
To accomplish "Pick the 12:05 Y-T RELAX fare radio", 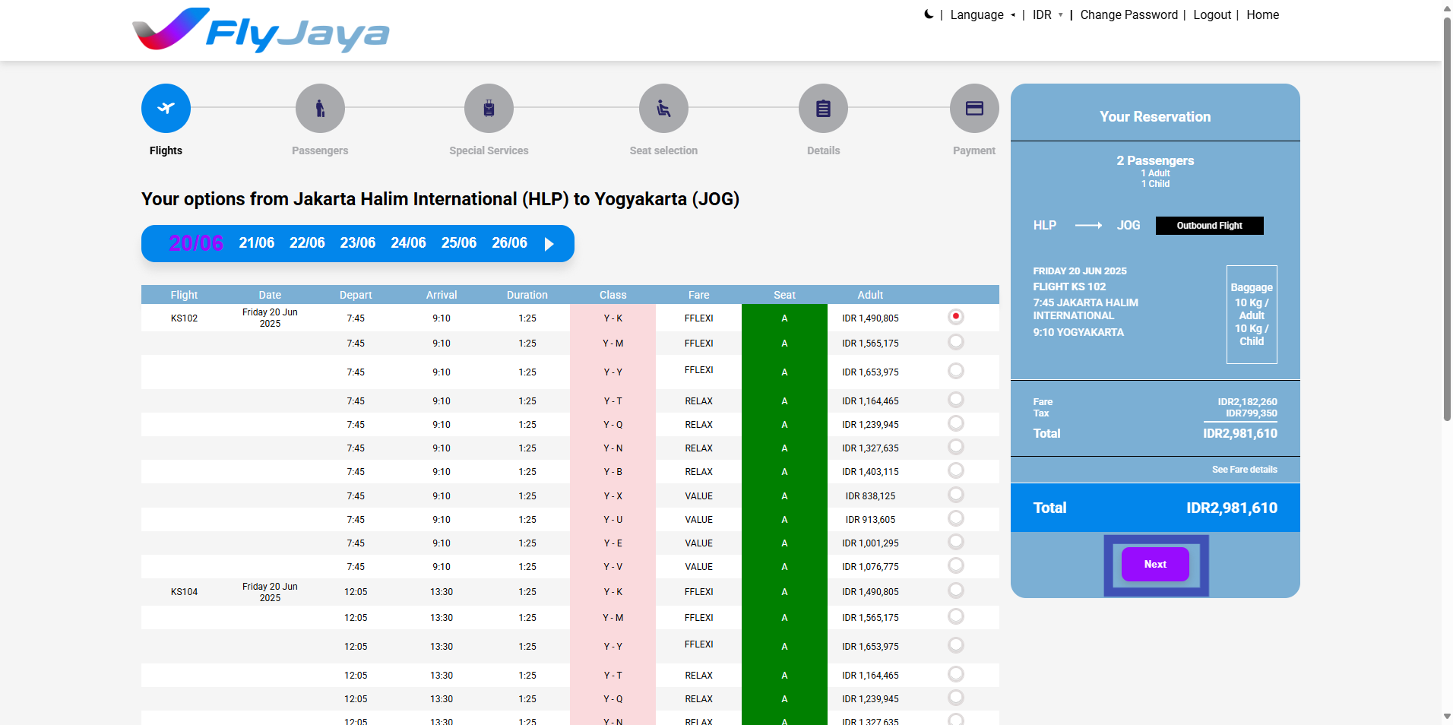I will point(956,674).
